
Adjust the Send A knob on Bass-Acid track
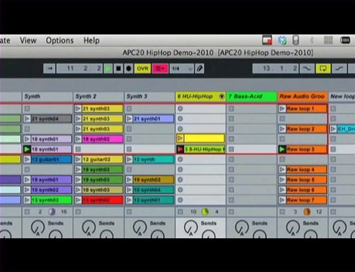click(x=242, y=227)
